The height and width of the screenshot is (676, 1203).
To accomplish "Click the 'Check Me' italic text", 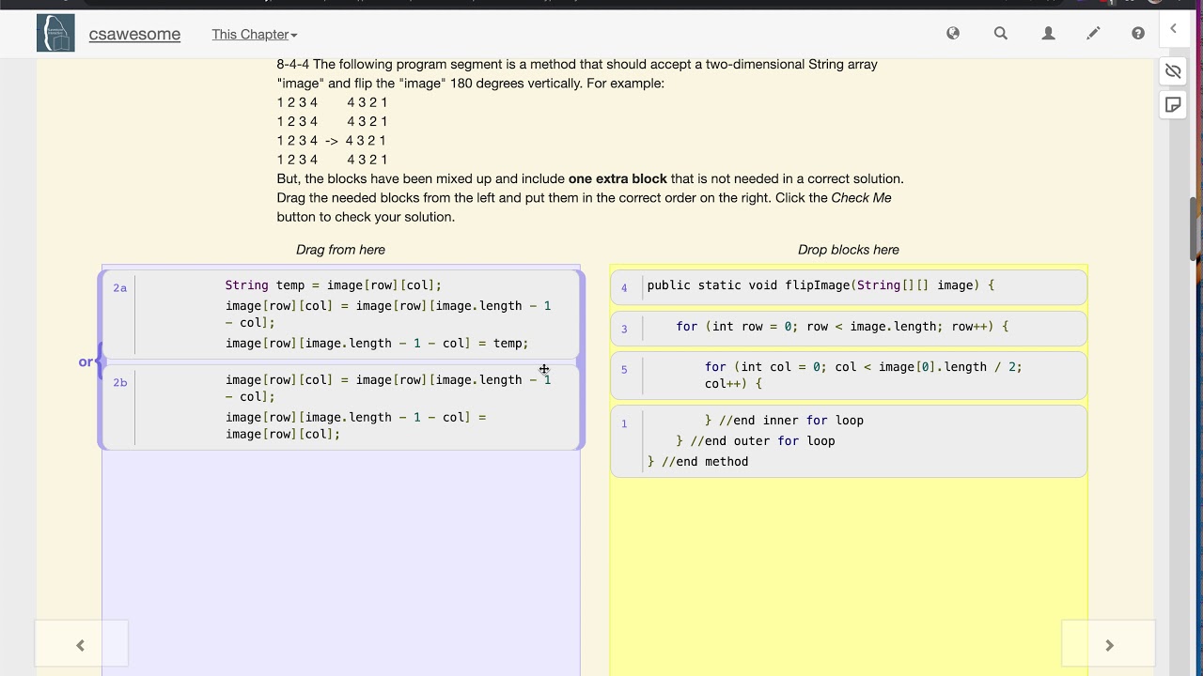I will 861,198.
